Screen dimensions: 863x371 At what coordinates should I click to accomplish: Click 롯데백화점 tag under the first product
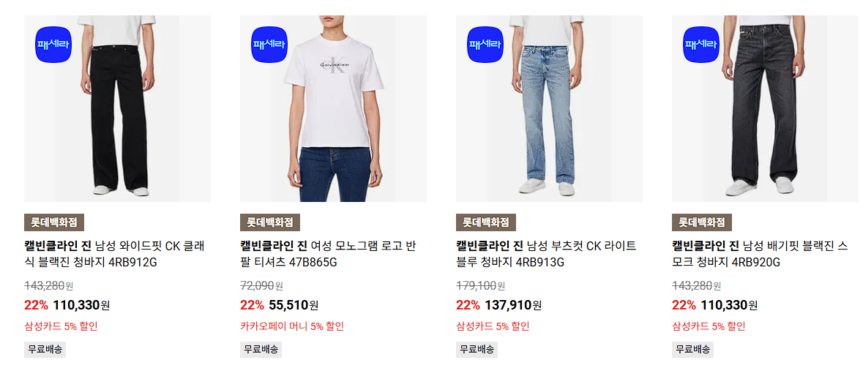(x=54, y=222)
